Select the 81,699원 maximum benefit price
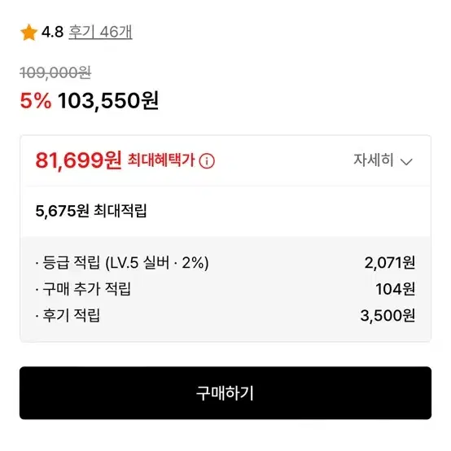Viewport: 451px width, 451px height. (x=78, y=160)
